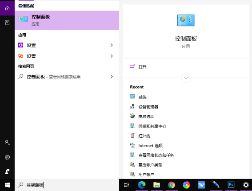Select the Sogou 设置 app result
Viewport: 252px width, 191px height.
67,56
